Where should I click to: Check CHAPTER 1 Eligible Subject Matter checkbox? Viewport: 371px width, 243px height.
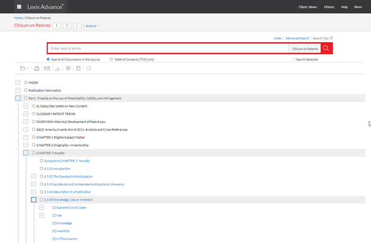click(34, 137)
